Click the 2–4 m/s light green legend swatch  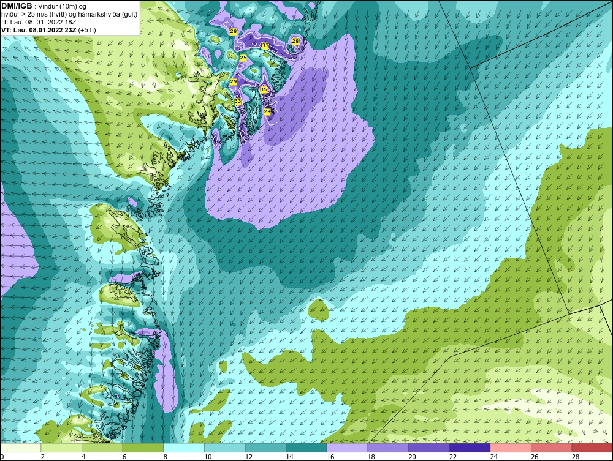click(61, 448)
